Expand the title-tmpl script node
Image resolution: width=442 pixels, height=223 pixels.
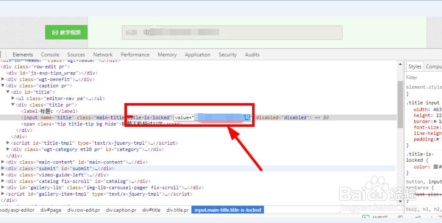8,143
